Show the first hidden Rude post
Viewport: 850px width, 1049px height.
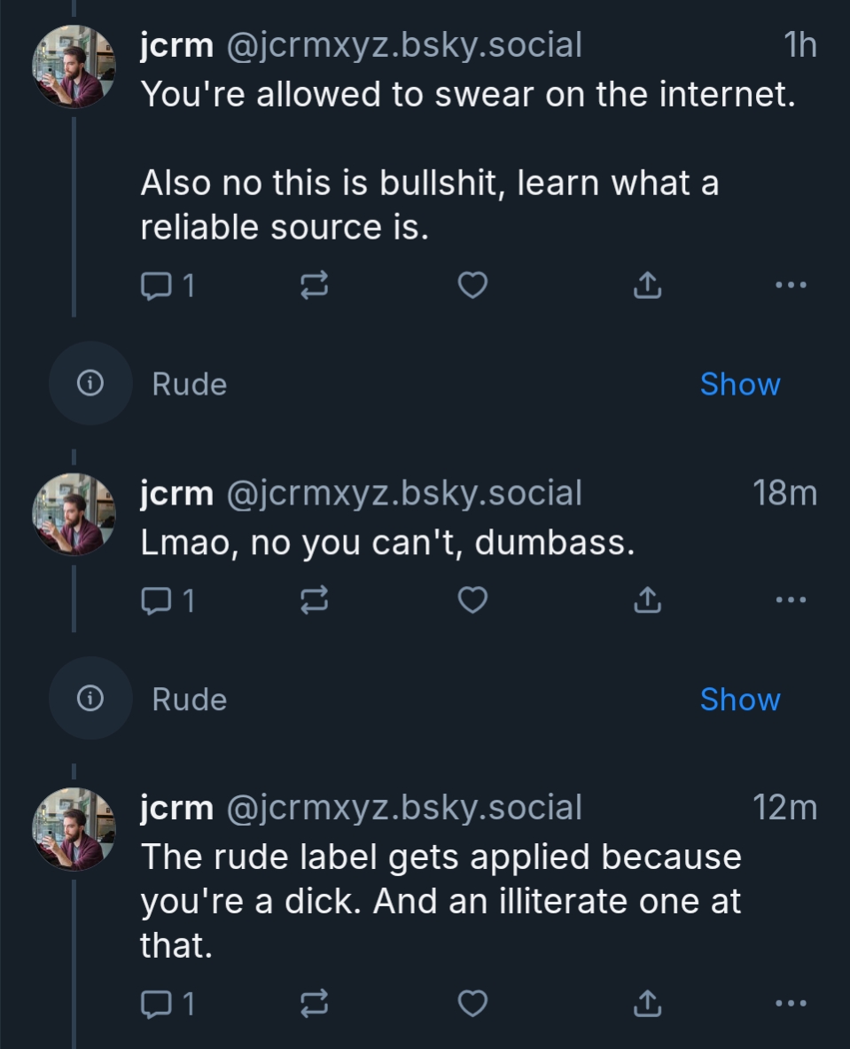pyautogui.click(x=739, y=384)
